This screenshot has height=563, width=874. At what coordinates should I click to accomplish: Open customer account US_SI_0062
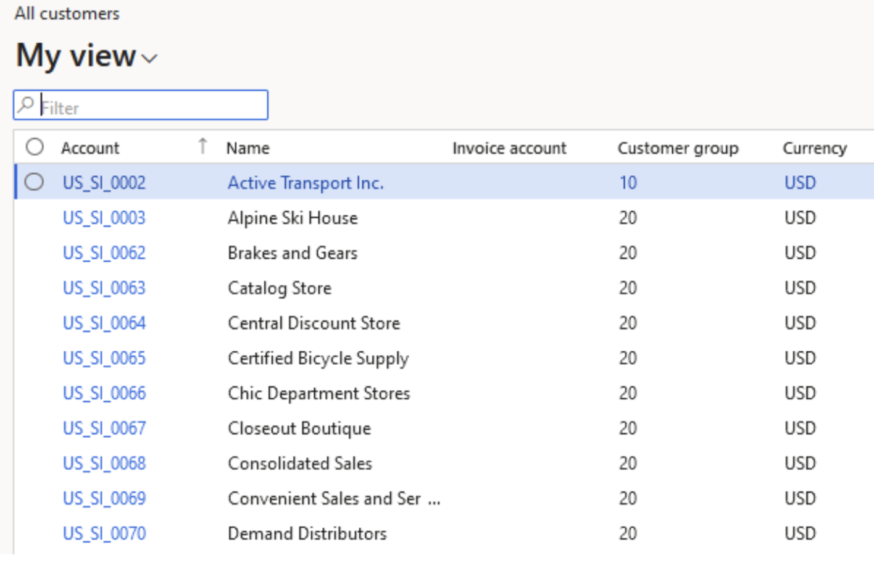[x=104, y=253]
